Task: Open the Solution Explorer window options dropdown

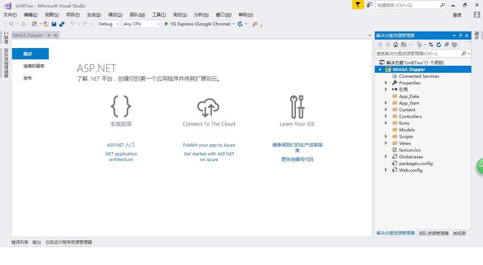Action: (x=454, y=35)
